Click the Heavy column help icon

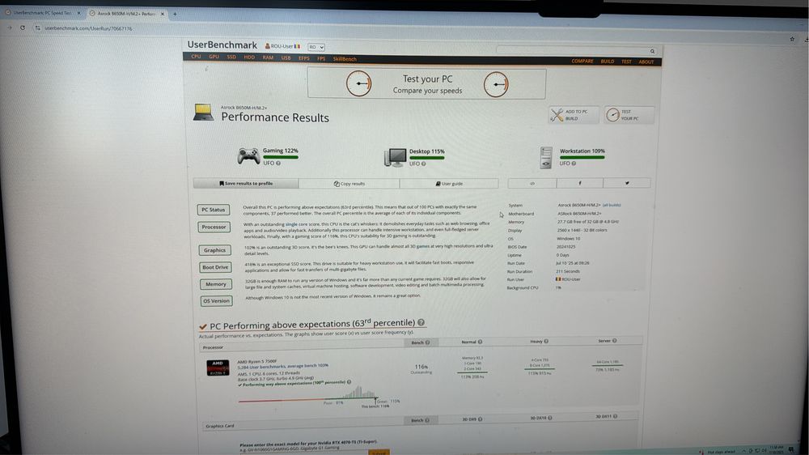point(546,342)
